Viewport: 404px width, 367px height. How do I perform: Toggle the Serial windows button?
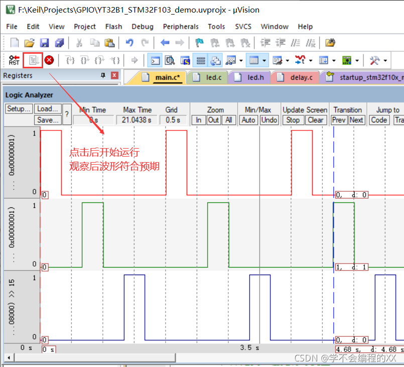278,60
